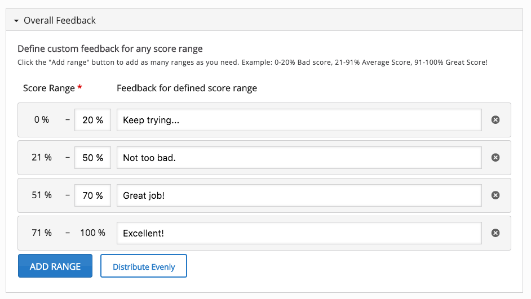The width and height of the screenshot is (531, 299).
Task: Click the 'Define custom feedback for any score range' heading
Action: tap(110, 48)
